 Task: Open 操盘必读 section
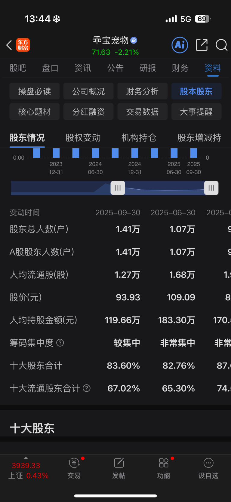35,91
